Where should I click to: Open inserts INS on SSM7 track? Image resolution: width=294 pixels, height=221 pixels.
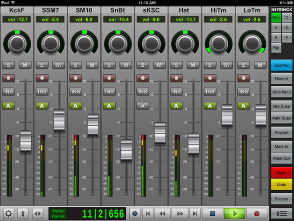coord(42,92)
